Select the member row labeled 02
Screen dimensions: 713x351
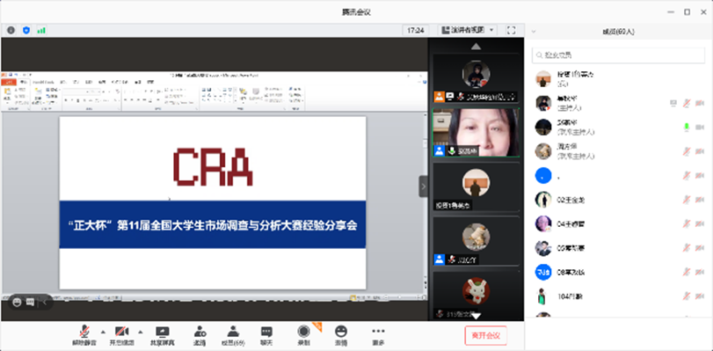(618, 200)
